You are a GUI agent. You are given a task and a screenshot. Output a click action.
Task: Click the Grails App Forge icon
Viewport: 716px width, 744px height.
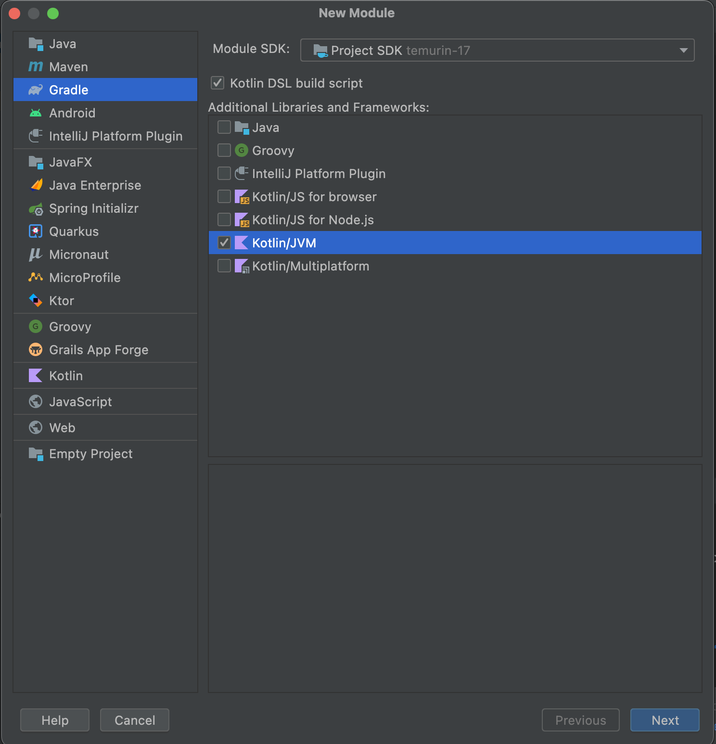36,349
